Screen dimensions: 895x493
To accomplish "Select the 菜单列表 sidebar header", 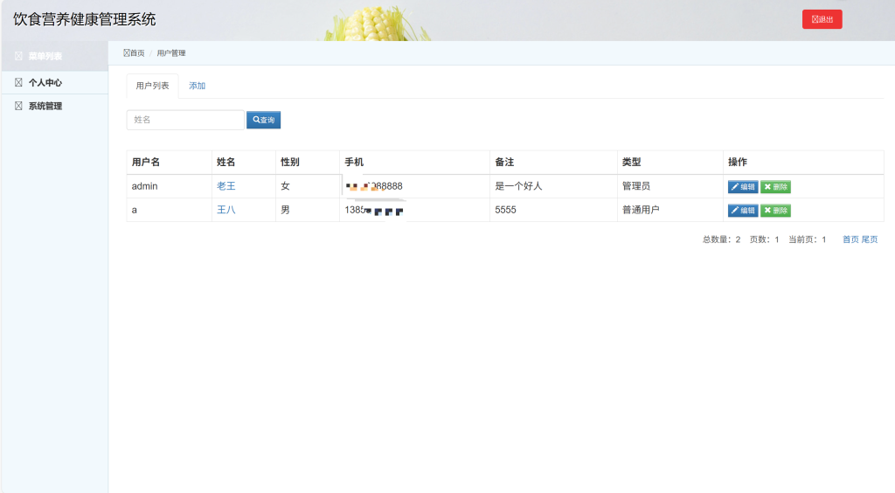I will pos(55,56).
